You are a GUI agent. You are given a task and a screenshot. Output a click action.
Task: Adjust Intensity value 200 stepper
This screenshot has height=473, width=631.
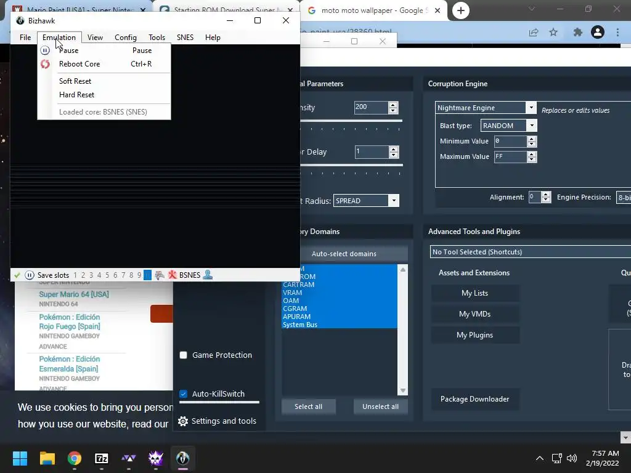click(393, 107)
